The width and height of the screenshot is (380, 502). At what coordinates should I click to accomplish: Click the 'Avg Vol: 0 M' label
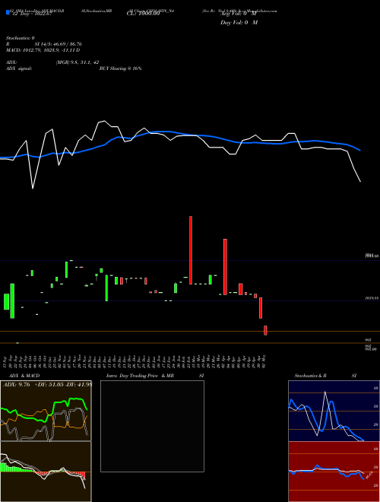(239, 14)
